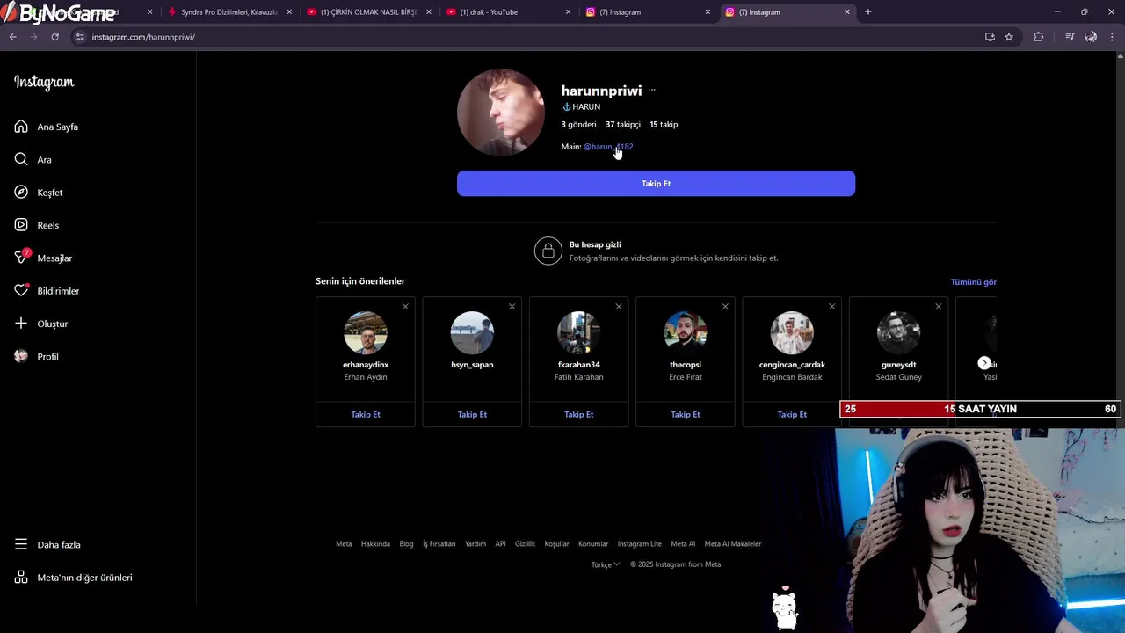Open the three-dot options next to harunnpriwi
The height and width of the screenshot is (633, 1125).
point(652,91)
